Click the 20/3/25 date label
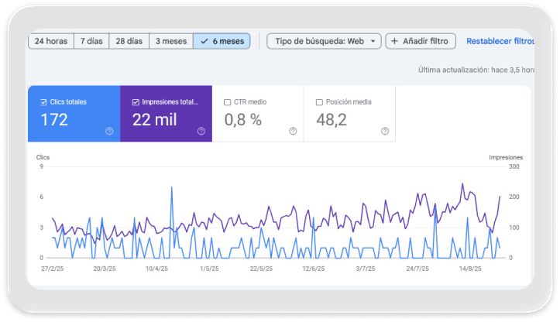The image size is (560, 322). coord(105,269)
